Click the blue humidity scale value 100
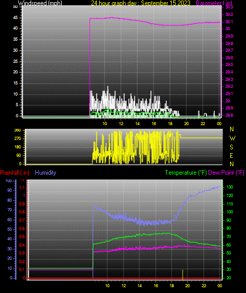This screenshot has width=246, height=293. point(9,181)
